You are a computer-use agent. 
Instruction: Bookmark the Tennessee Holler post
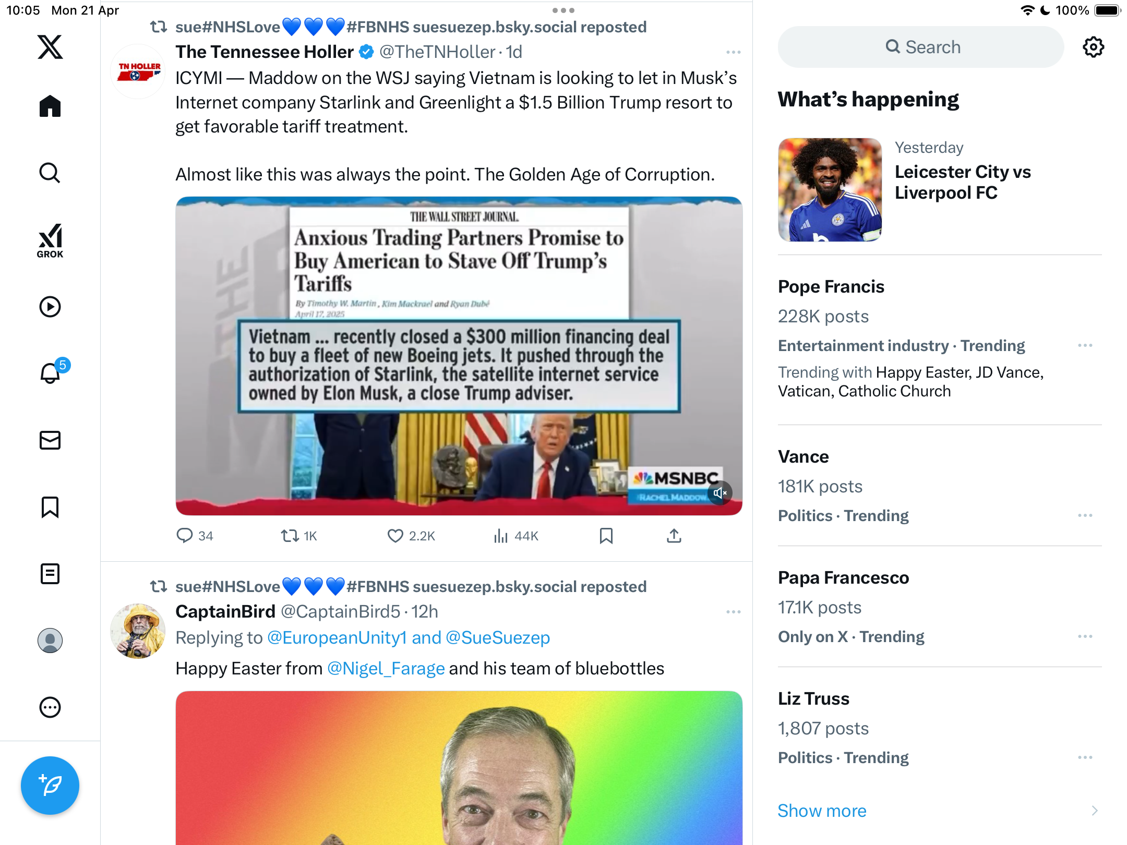tap(606, 536)
